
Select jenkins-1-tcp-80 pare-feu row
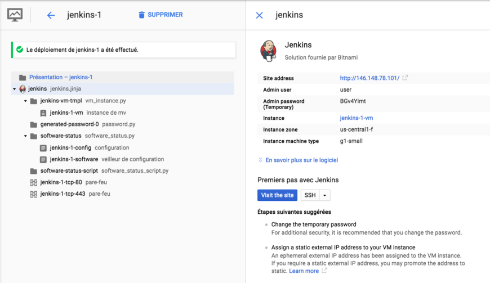coord(73,182)
